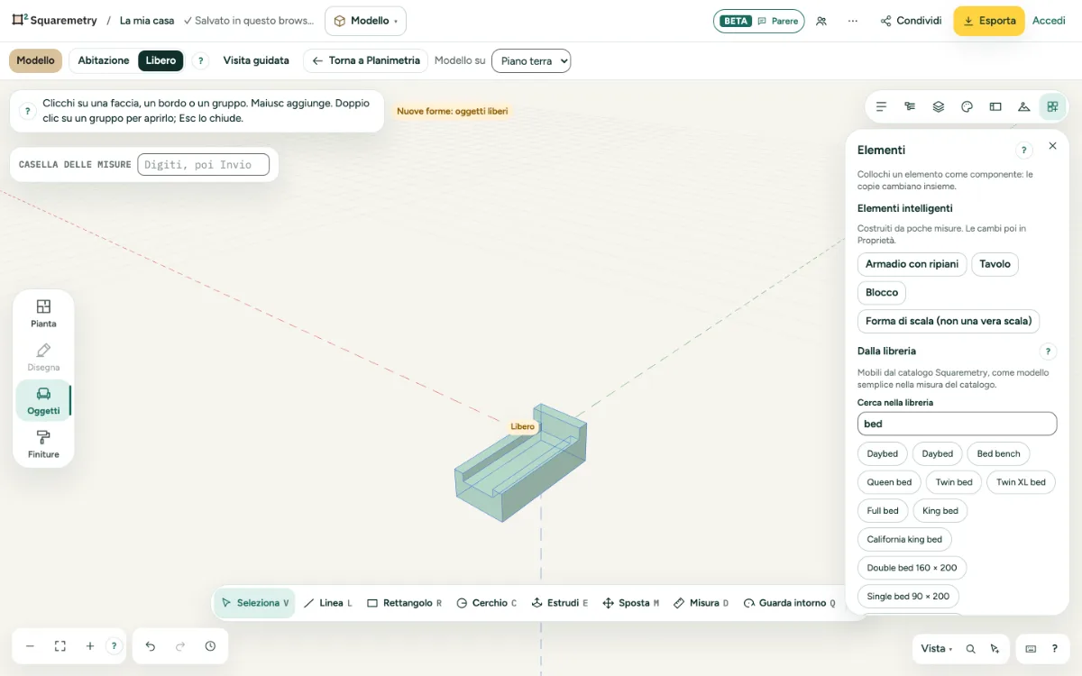Open the Modello tab
This screenshot has width=1082, height=676.
[35, 60]
